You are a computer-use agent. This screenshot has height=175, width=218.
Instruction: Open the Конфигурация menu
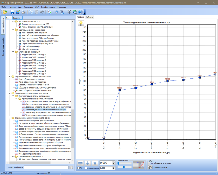[x=48, y=7]
